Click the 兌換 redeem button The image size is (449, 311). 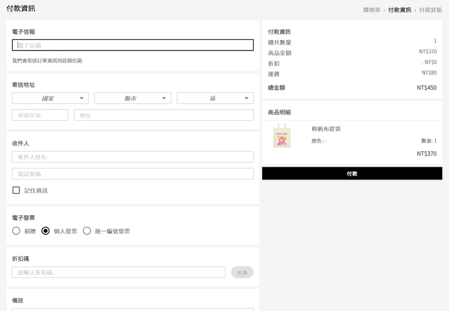click(242, 272)
